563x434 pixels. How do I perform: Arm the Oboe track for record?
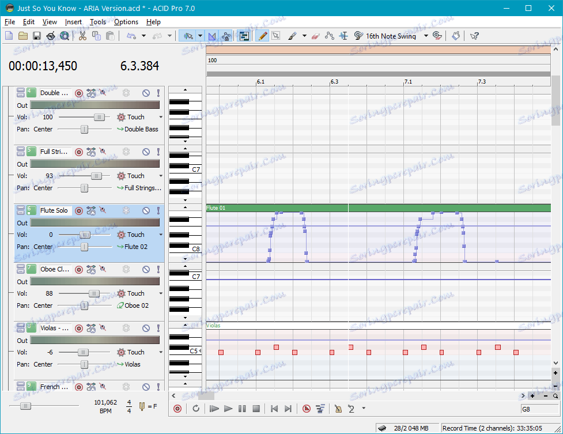click(x=79, y=269)
